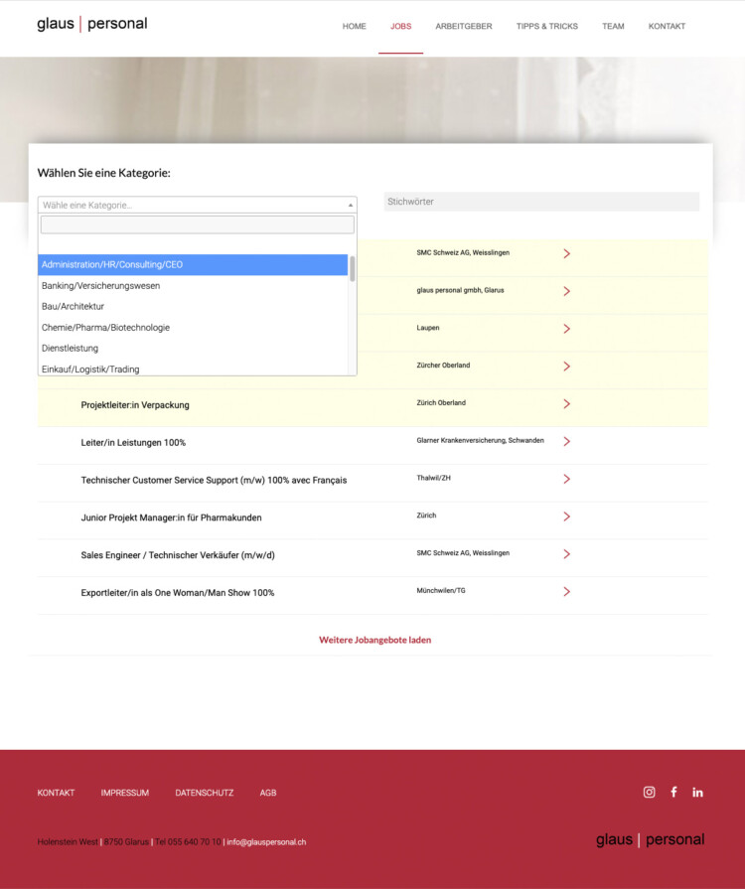Open the LinkedIn icon in footer

[x=697, y=792]
